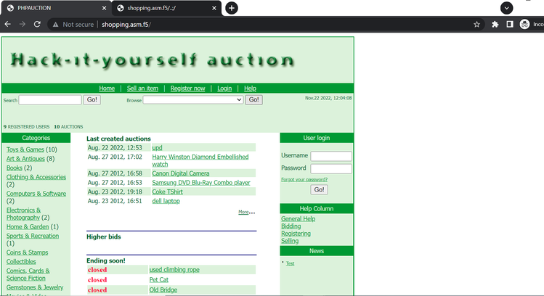Open Gemstones & Jewelry category
Screen dimensions: 544x296
(x=35, y=287)
